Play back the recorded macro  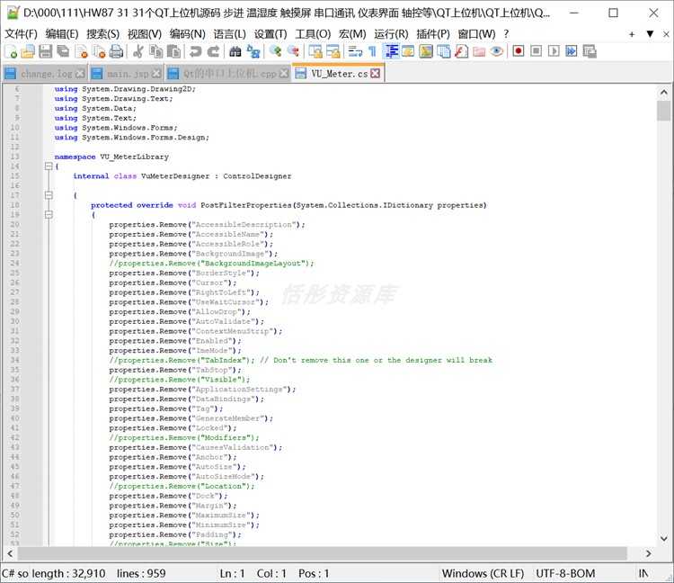554,51
